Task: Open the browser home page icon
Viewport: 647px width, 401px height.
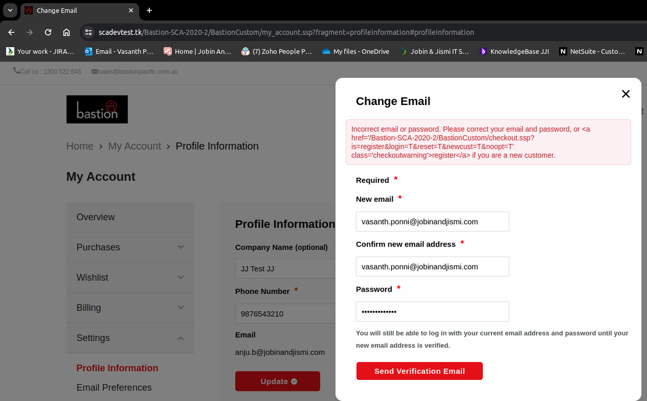Action: [x=67, y=32]
